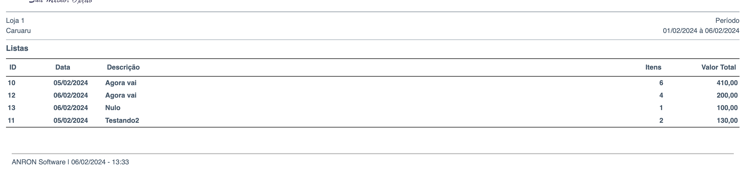745x176 pixels.
Task: Click the Loja 1 store label
Action: [15, 21]
